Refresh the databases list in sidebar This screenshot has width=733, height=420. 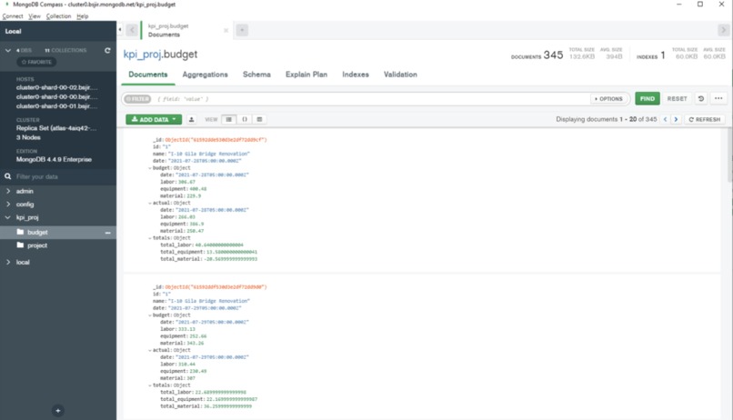click(107, 50)
